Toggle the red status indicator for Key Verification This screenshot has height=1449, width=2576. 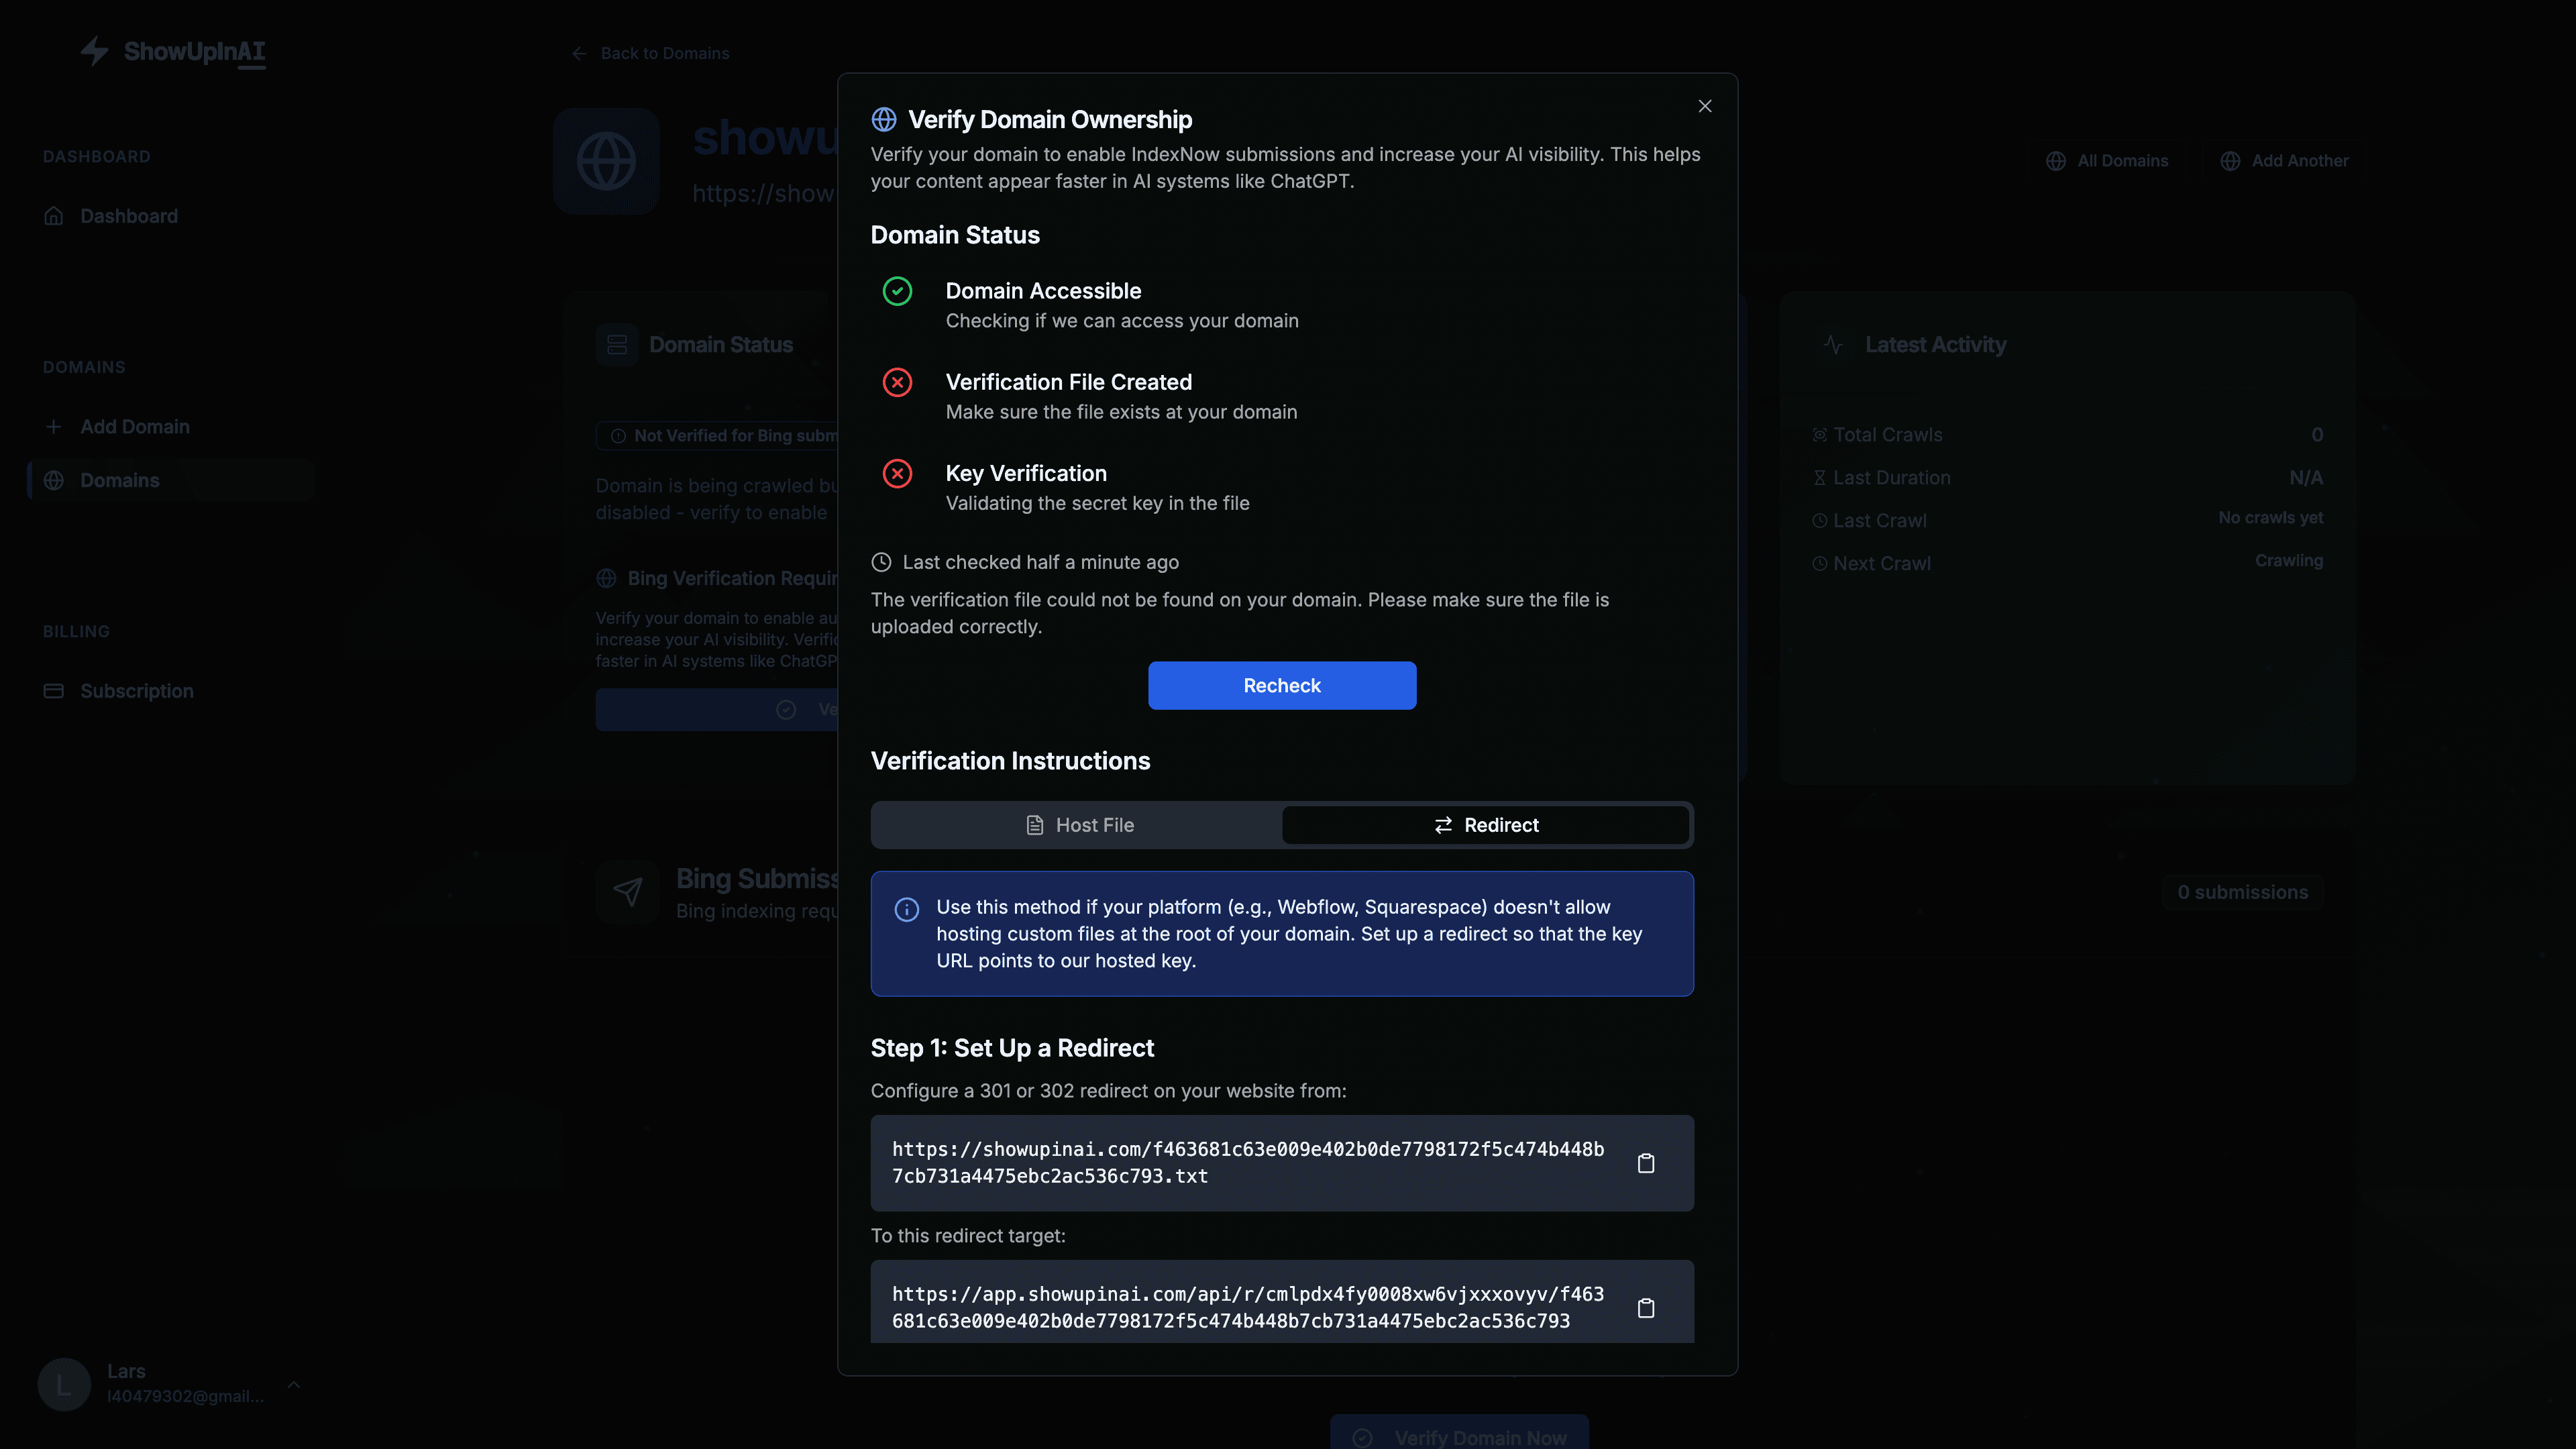[x=897, y=473]
